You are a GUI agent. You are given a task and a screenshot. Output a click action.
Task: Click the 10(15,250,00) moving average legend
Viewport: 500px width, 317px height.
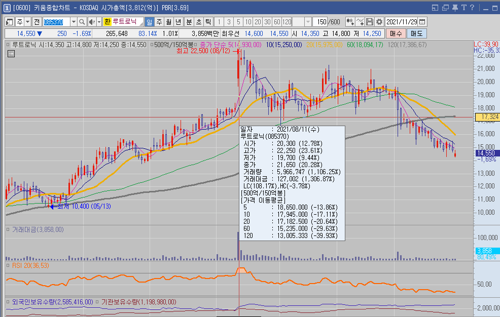(x=284, y=45)
